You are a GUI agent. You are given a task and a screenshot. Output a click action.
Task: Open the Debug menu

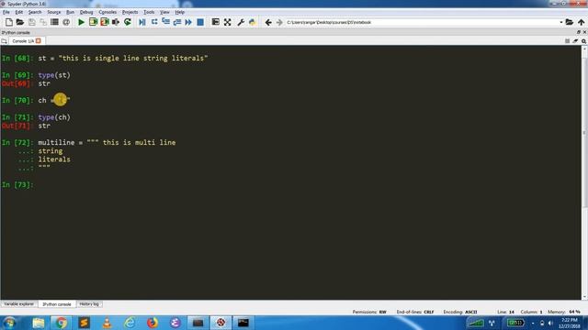coord(86,12)
